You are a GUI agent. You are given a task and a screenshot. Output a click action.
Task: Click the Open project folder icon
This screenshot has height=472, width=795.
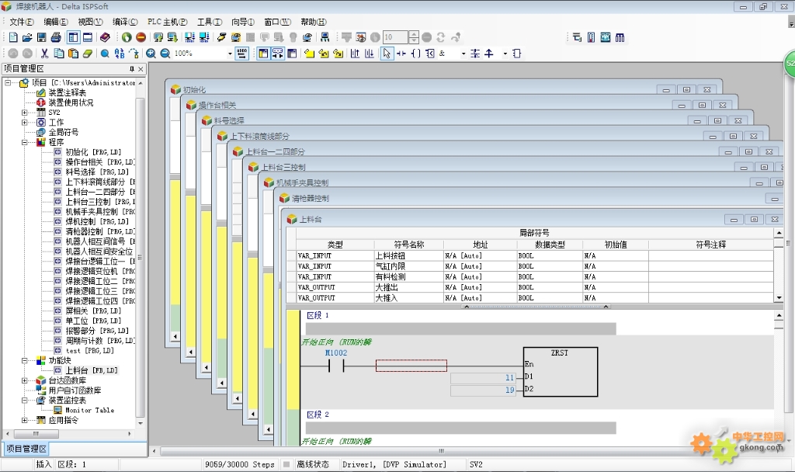click(x=27, y=37)
